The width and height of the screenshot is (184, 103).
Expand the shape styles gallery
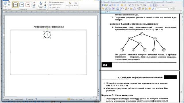(x=32, y=7)
